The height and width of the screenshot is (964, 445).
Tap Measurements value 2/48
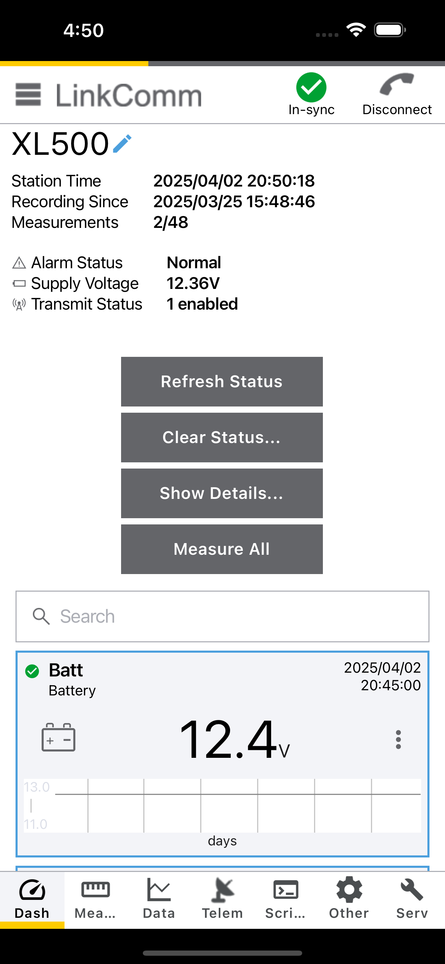171,222
